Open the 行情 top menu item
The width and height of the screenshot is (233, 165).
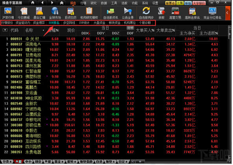[83, 3]
